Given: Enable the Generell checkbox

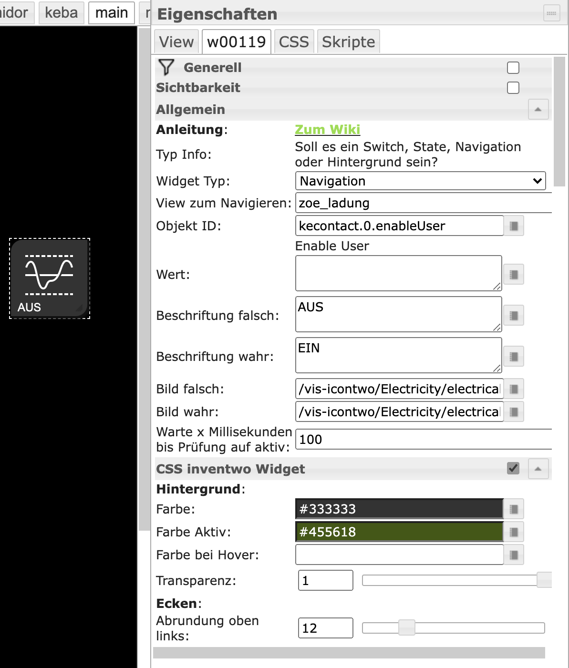Looking at the screenshot, I should point(513,68).
